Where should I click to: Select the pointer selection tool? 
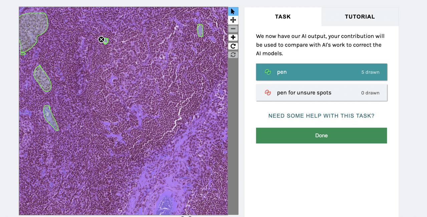coord(233,12)
